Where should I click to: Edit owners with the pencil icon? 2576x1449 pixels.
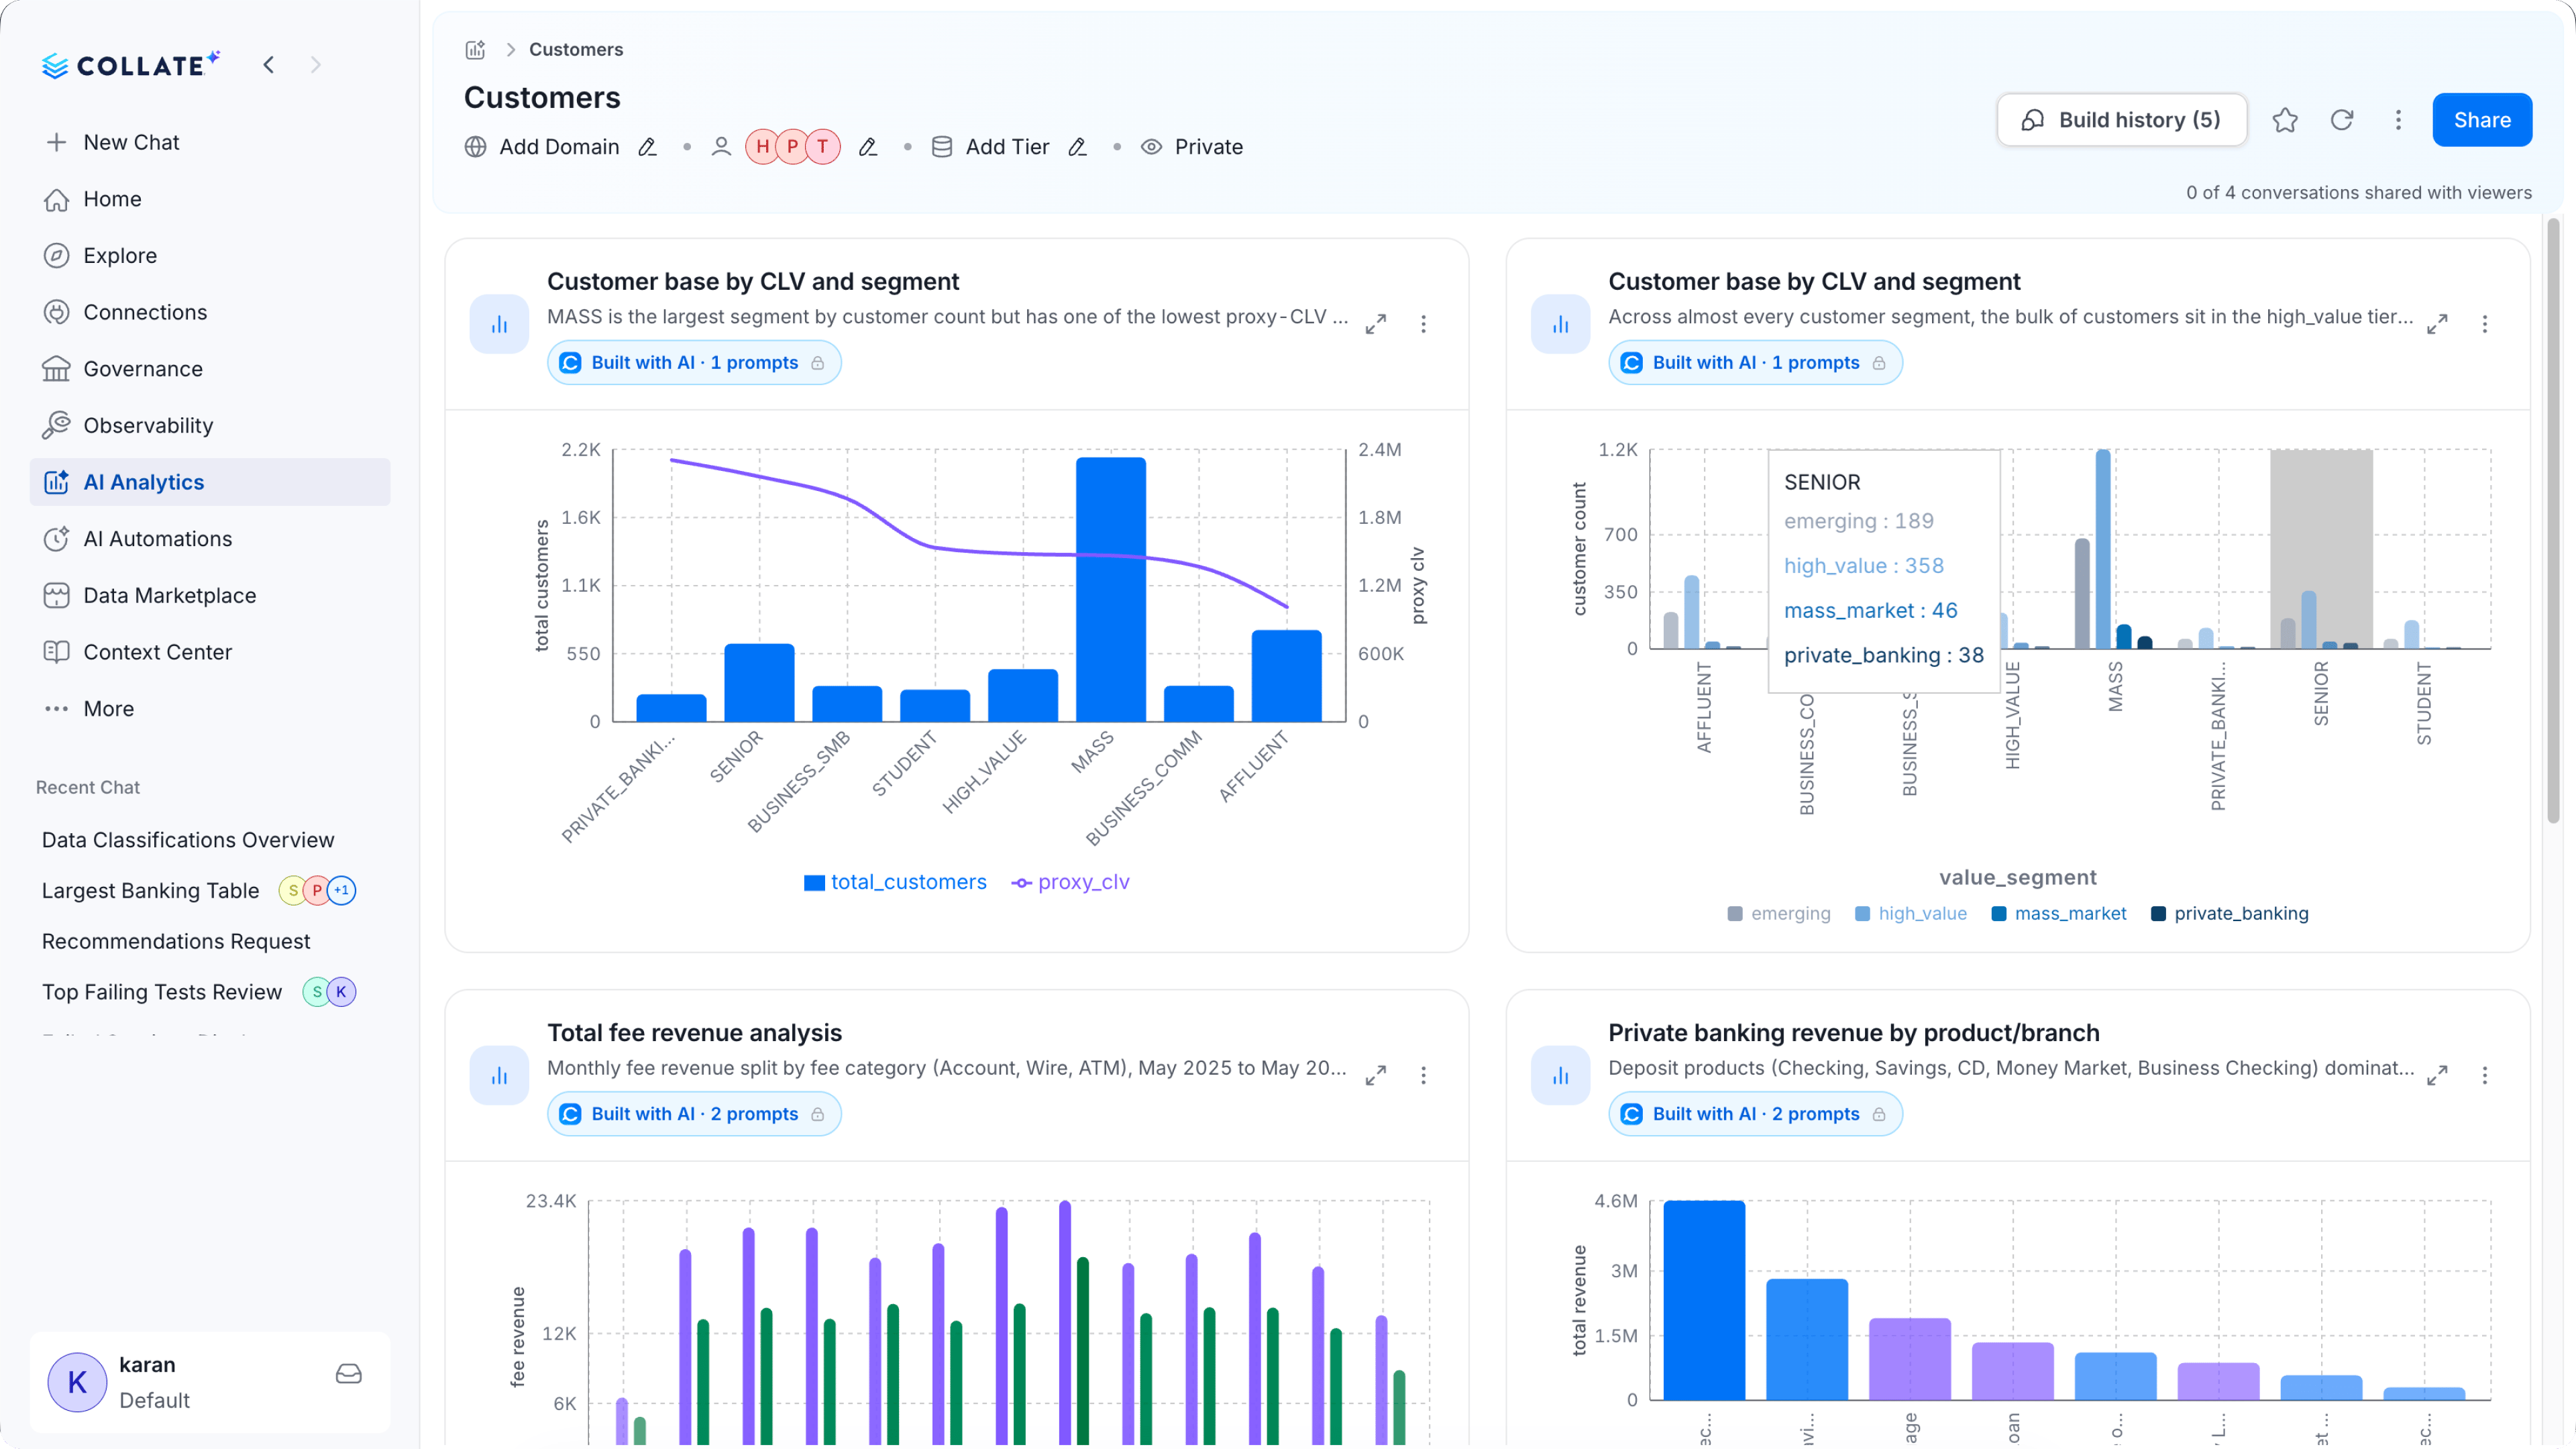868,147
